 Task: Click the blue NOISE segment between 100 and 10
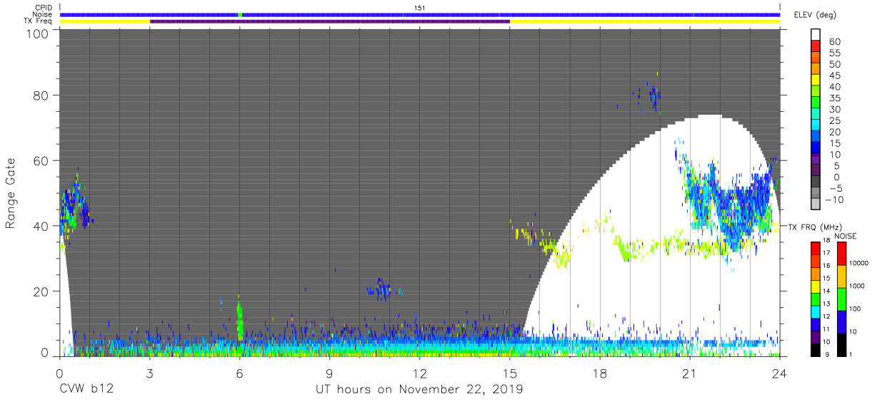click(x=840, y=321)
